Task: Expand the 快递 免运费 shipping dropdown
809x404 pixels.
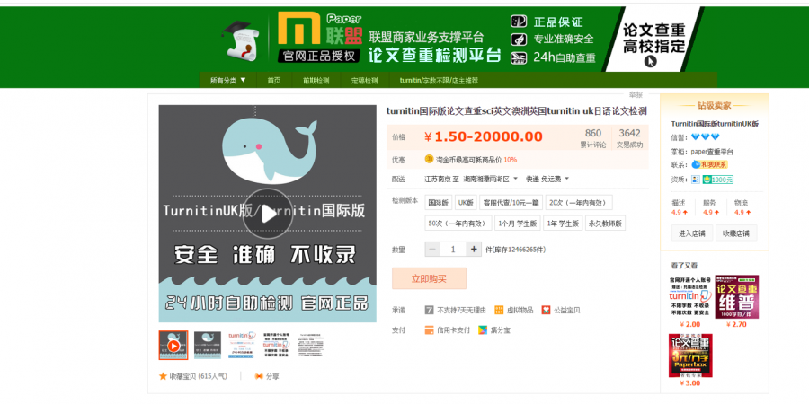Action: coord(549,179)
